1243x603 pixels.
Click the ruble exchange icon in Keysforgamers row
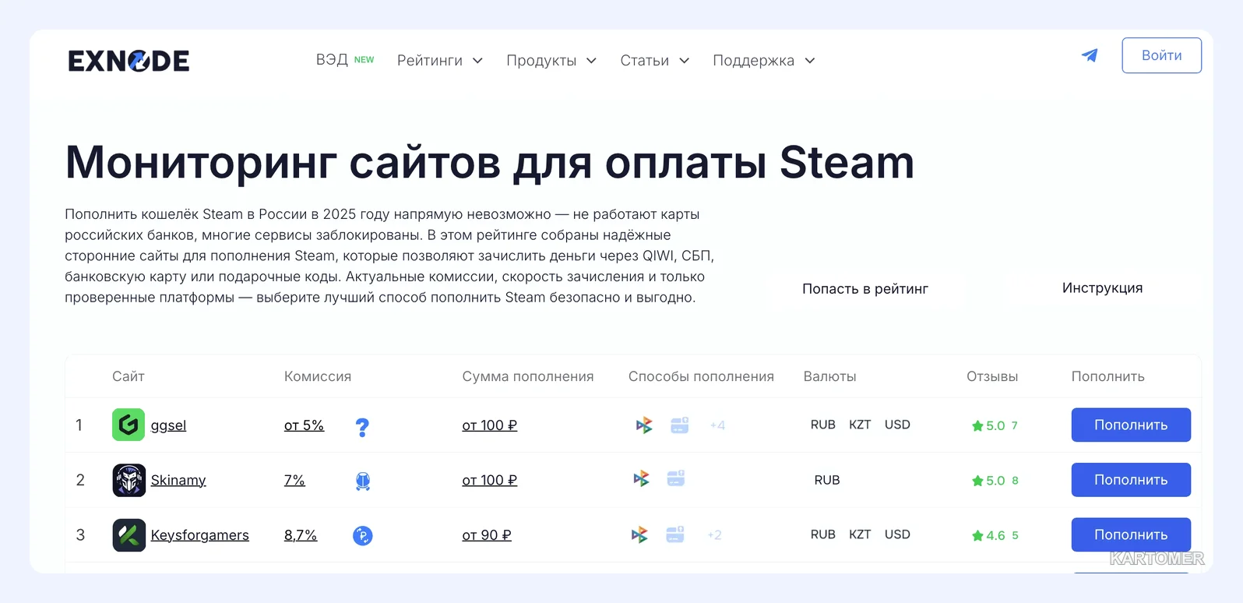362,536
